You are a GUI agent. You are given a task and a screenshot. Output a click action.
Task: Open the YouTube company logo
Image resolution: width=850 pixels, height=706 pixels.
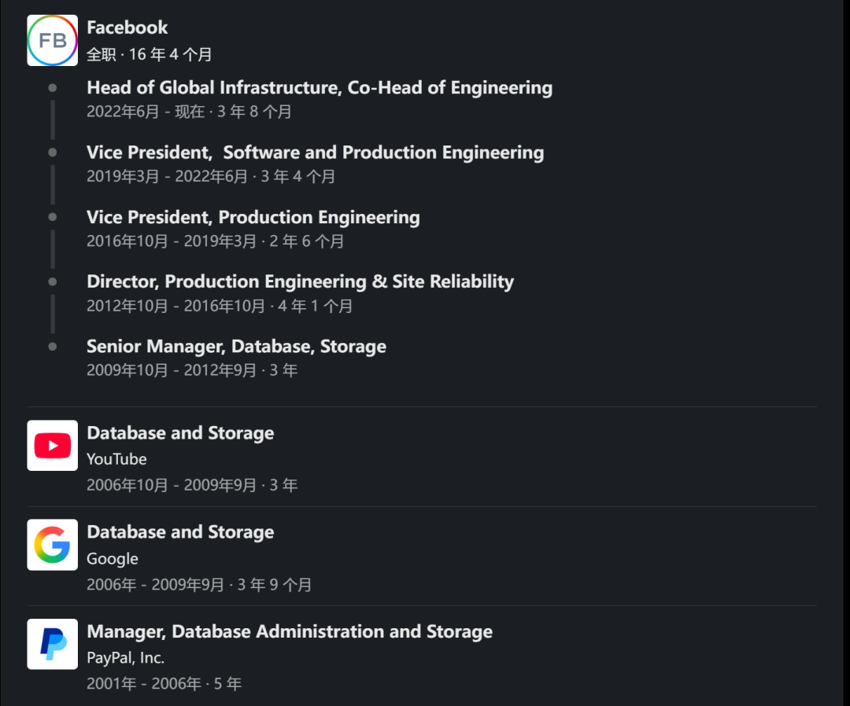click(x=52, y=446)
